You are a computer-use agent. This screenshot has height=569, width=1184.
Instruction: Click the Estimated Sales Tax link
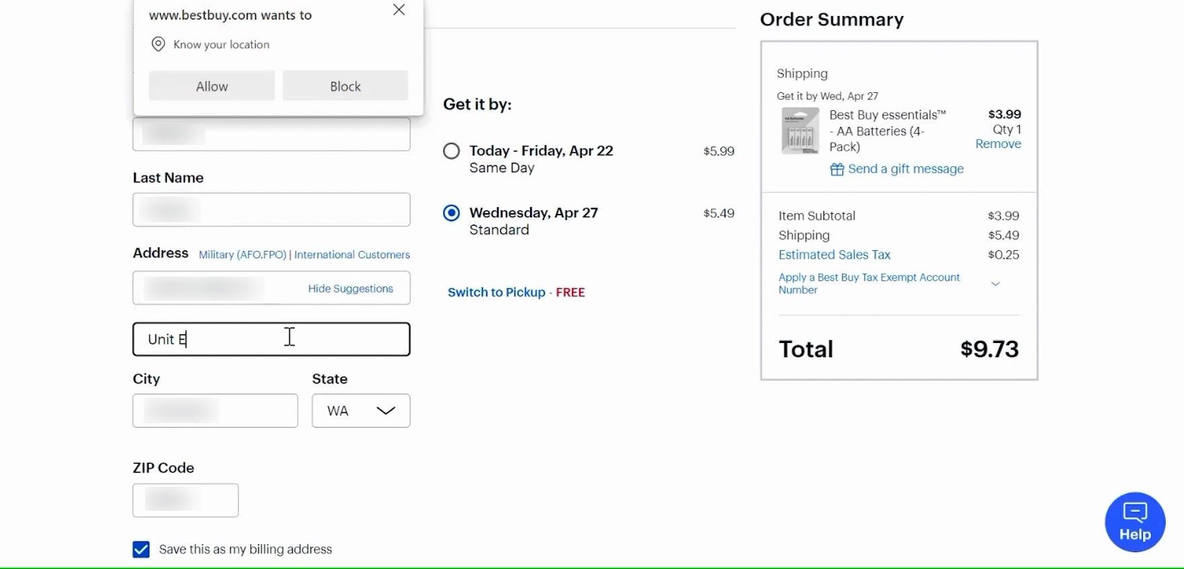coord(834,255)
